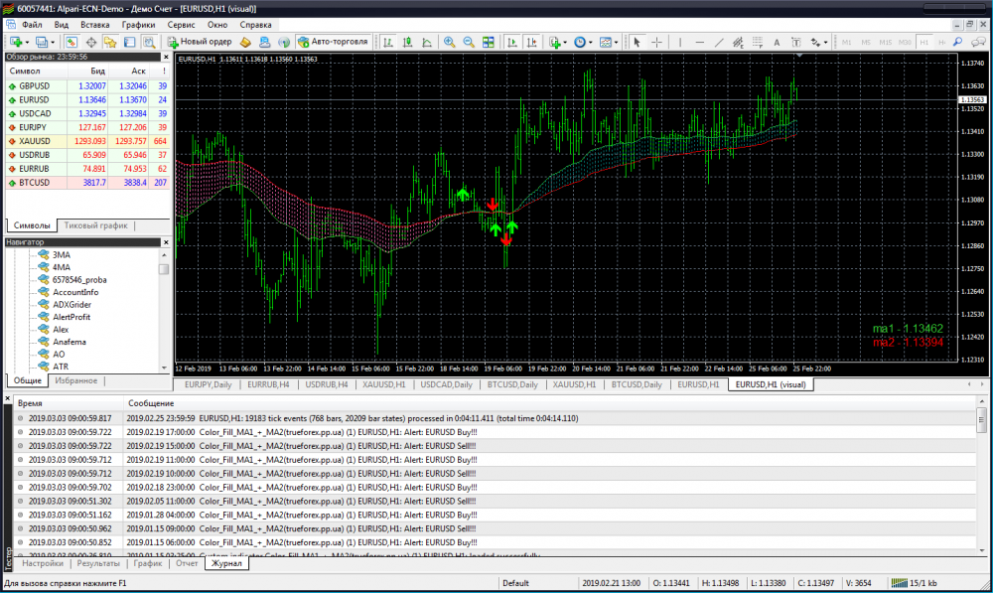Switch chart to candlesticks display
The image size is (993, 593).
[405, 42]
